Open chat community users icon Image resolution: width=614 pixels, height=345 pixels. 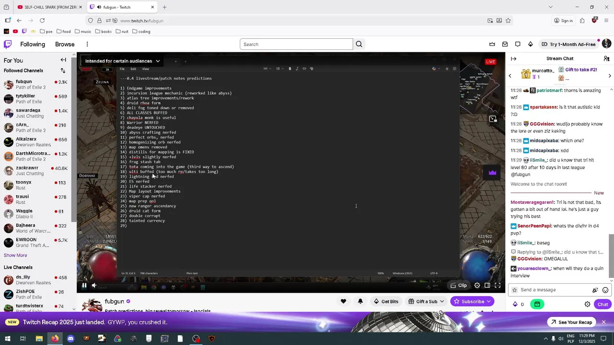pos(607,58)
